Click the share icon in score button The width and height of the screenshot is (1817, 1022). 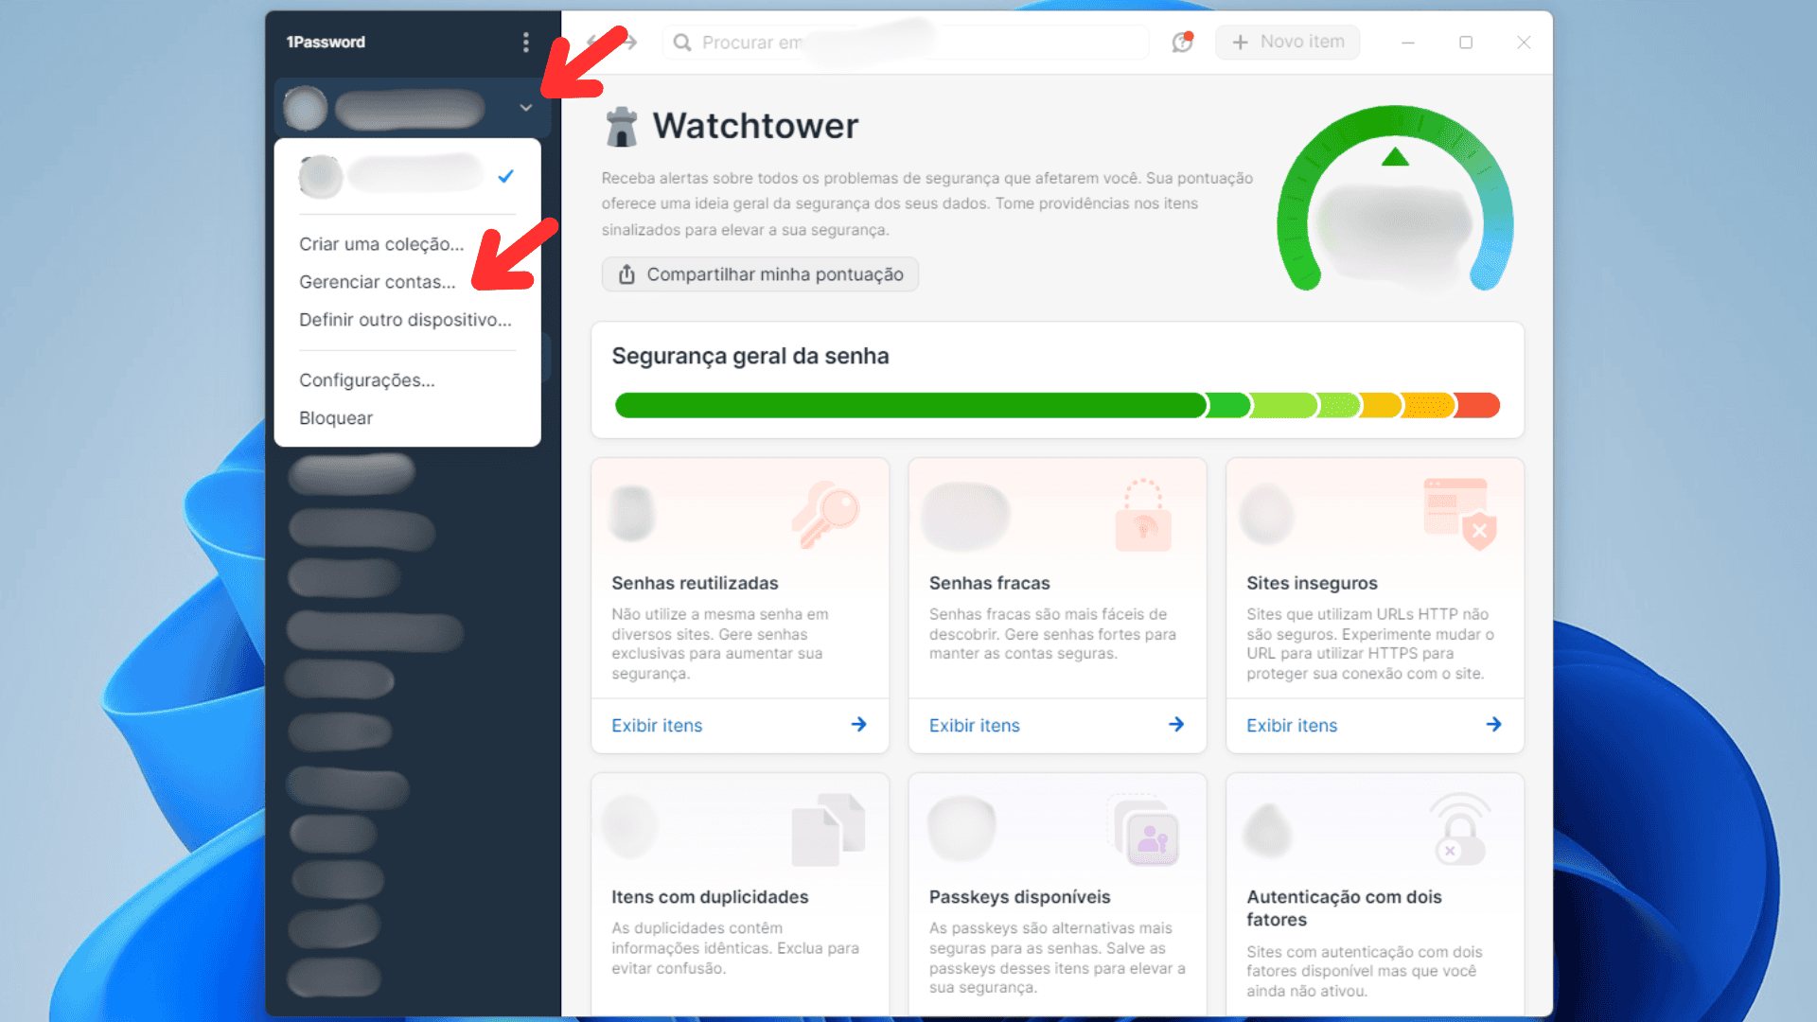pos(626,274)
